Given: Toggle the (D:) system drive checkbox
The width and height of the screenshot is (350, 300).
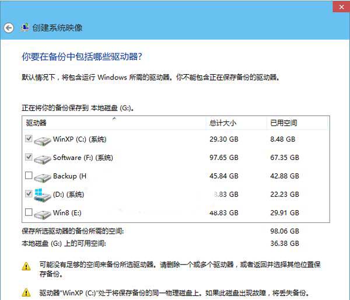Looking at the screenshot, I should click(x=29, y=193).
